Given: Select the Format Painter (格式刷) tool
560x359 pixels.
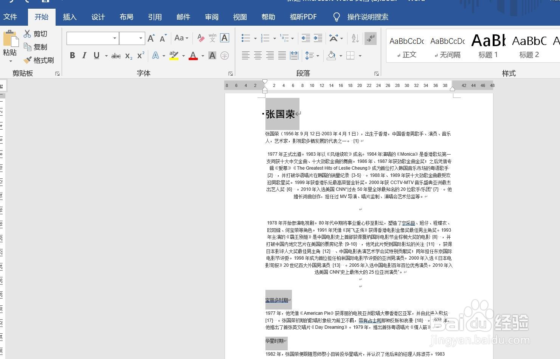Looking at the screenshot, I should click(39, 60).
